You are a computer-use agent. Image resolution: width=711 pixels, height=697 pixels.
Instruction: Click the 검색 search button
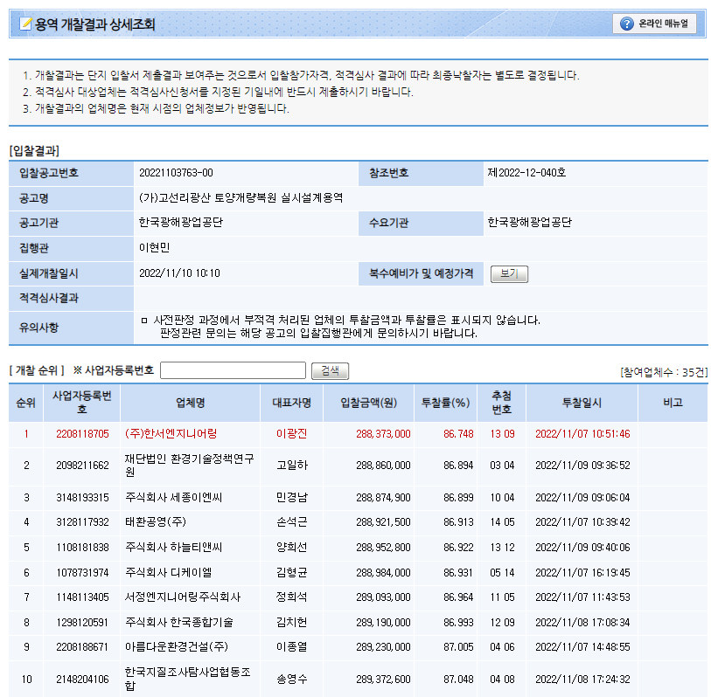pos(330,371)
